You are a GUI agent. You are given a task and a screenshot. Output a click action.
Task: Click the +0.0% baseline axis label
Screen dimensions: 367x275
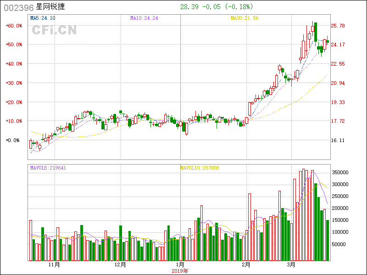[13, 140]
